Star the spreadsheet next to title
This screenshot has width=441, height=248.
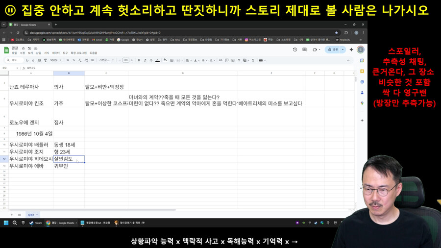coord(23,49)
